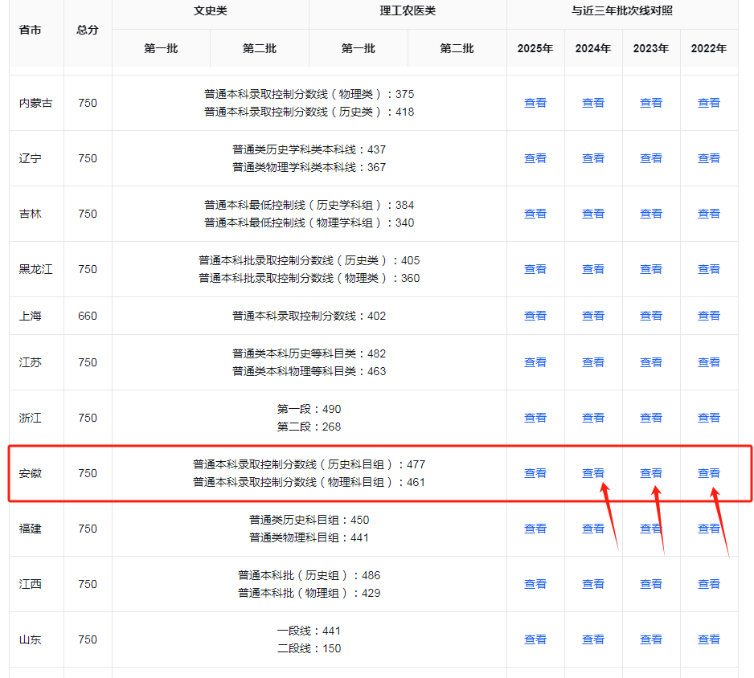View 山东 2023年 score line
754x678 pixels.
click(x=651, y=639)
